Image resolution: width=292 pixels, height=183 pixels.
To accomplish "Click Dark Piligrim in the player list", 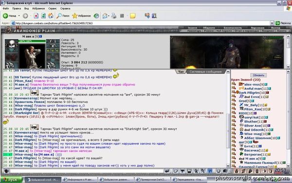I will click(x=249, y=93).
